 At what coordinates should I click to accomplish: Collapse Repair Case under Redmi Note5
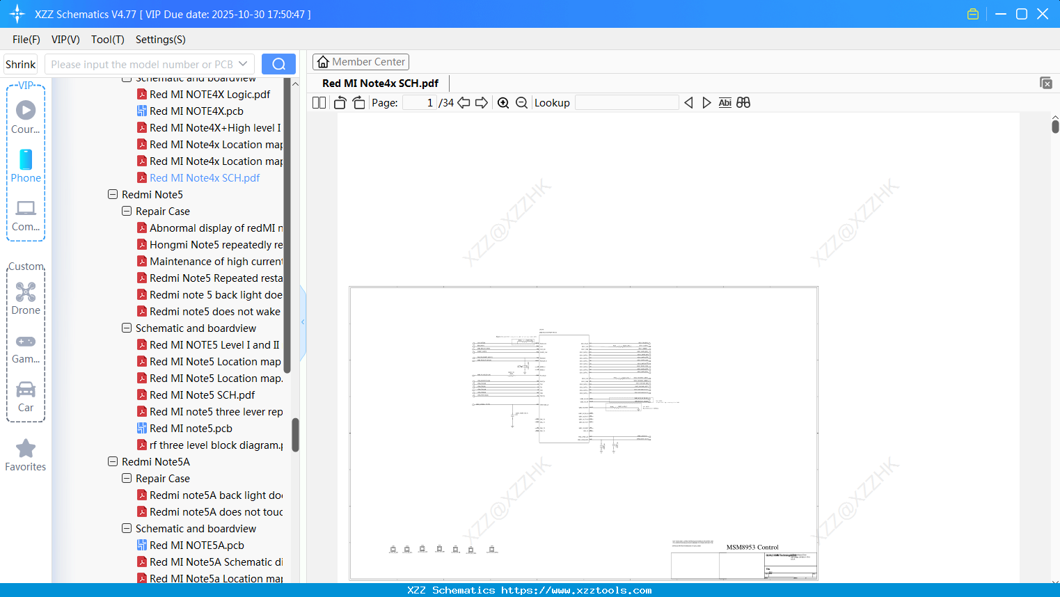pos(127,212)
